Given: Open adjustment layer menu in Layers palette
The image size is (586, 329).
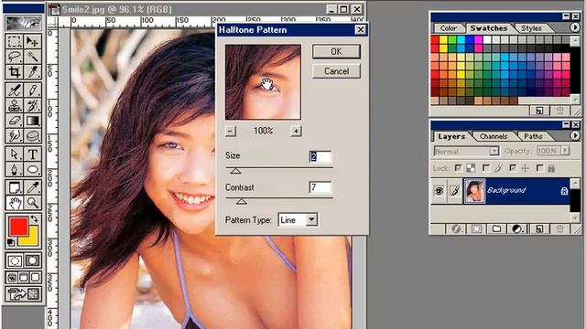Looking at the screenshot, I should 516,228.
